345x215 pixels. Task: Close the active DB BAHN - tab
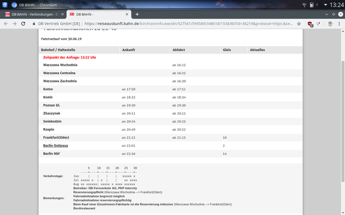point(127,14)
